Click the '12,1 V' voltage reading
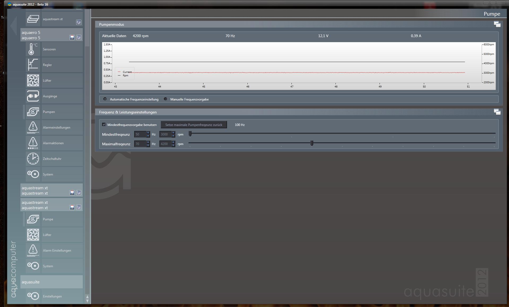The width and height of the screenshot is (509, 307). 323,36
